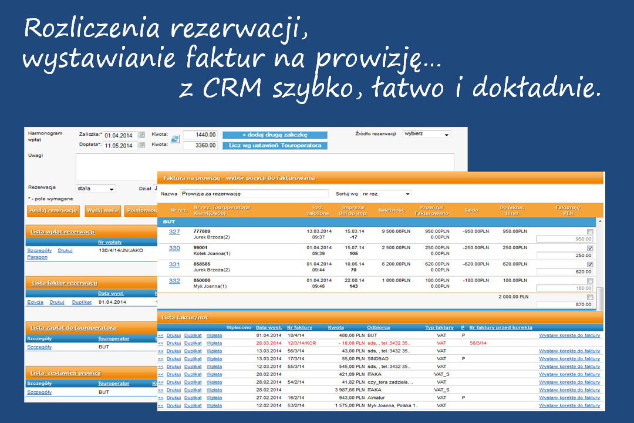The width and height of the screenshot is (634, 423).
Task: Sort the invoice list by Kwota column
Action: coord(336,327)
